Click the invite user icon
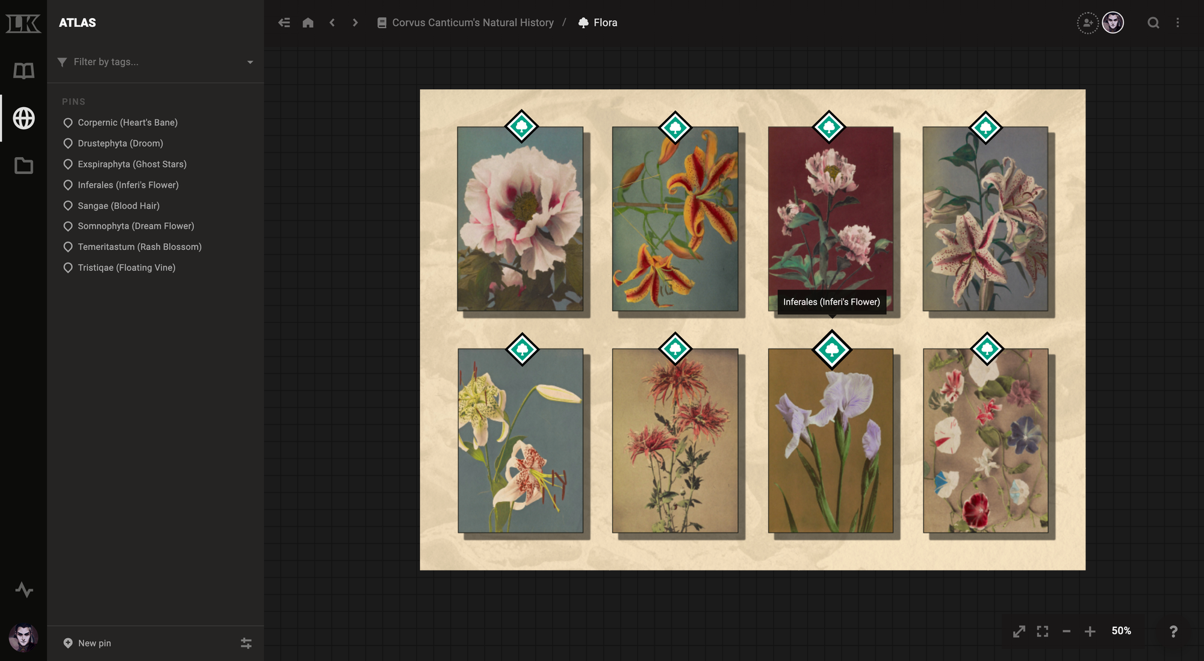Image resolution: width=1204 pixels, height=661 pixels. pos(1087,22)
